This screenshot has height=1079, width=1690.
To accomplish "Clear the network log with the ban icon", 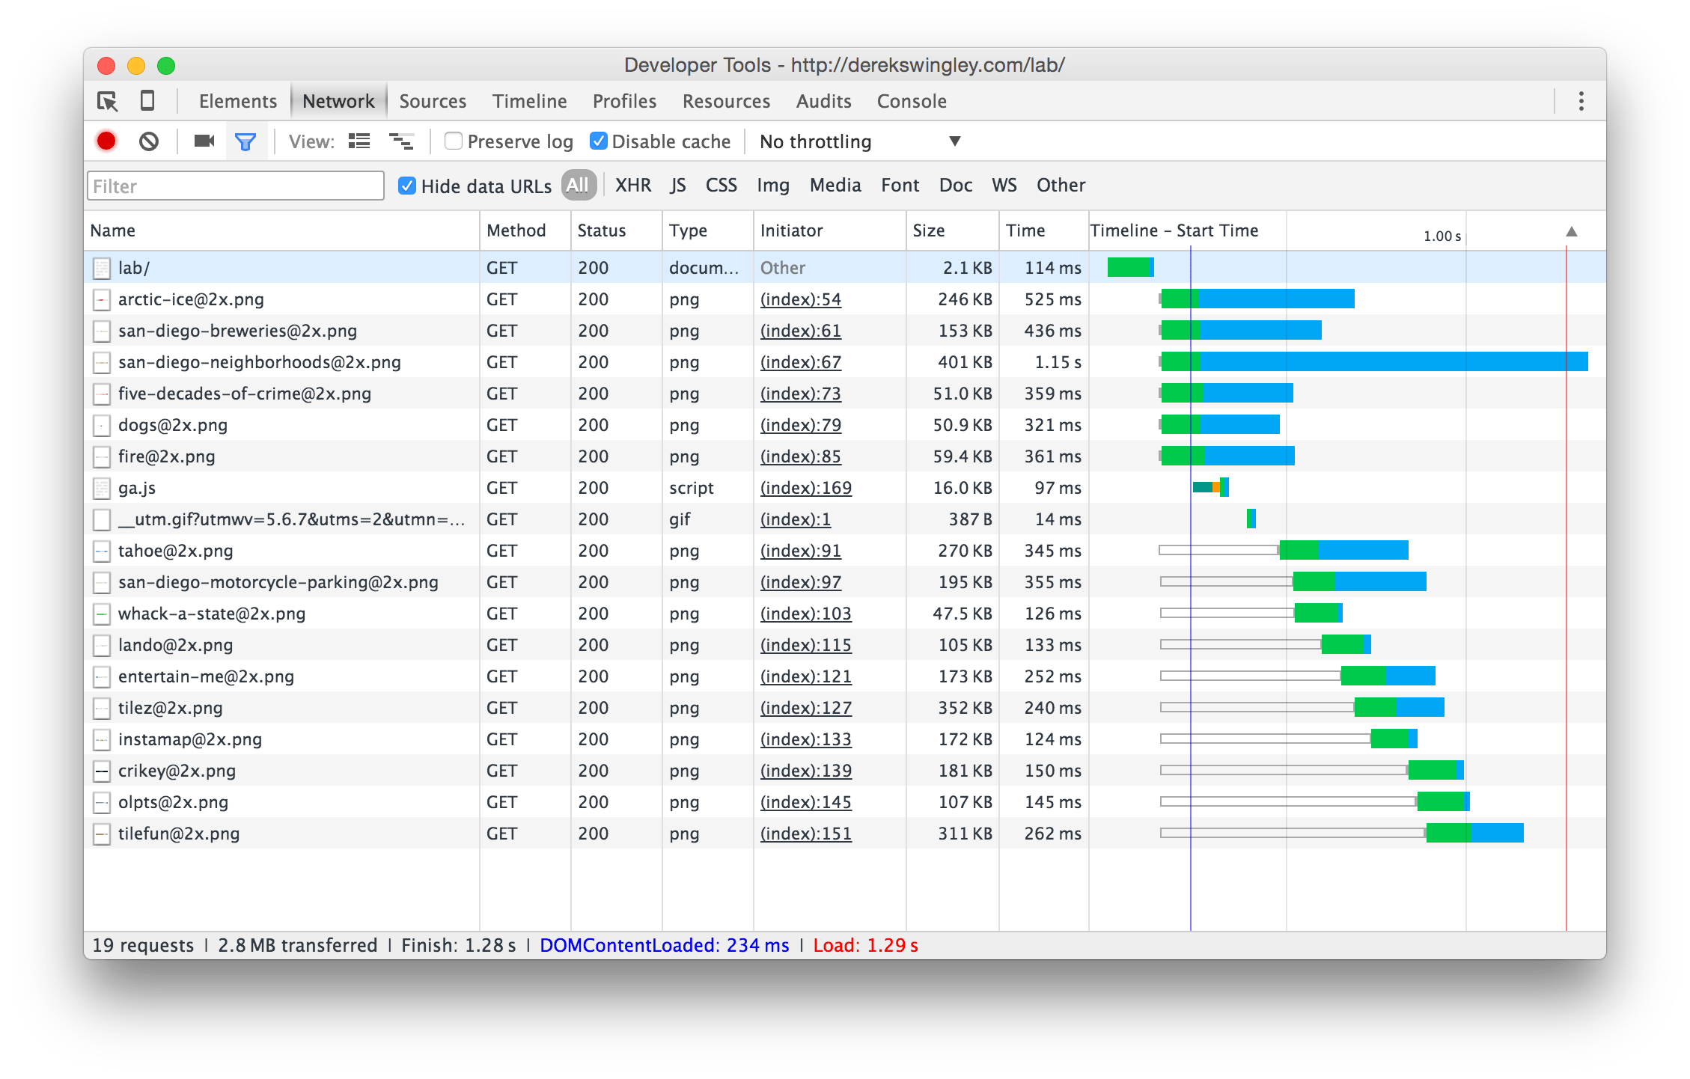I will click(x=149, y=141).
